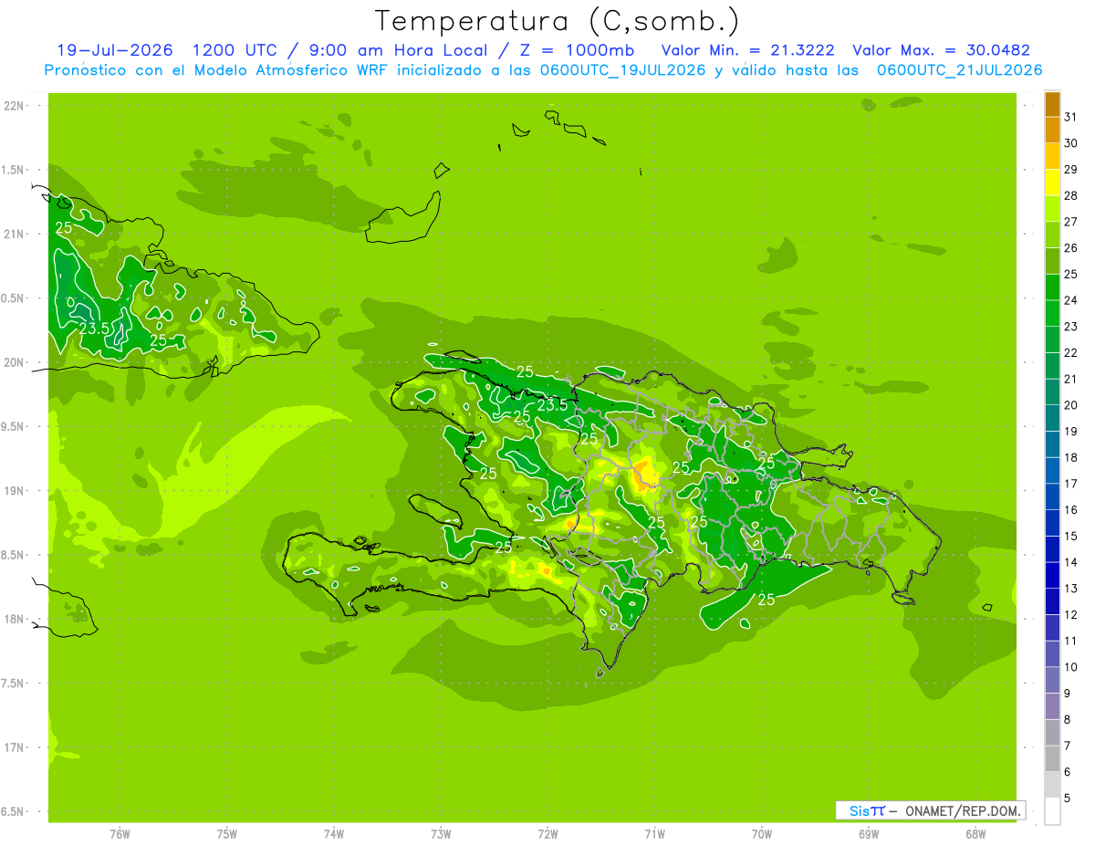Screen dimensions: 1095x846
Task: Click the 23.5 contour label in northern Haiti
Action: tap(552, 404)
